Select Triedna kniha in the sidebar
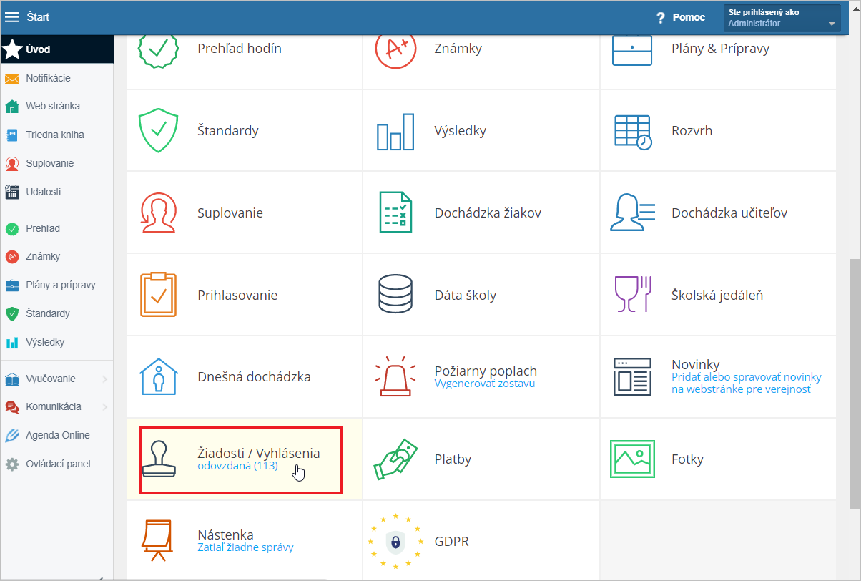 click(54, 135)
